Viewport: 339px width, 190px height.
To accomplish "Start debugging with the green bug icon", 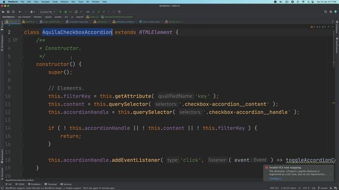I will [x=66, y=12].
